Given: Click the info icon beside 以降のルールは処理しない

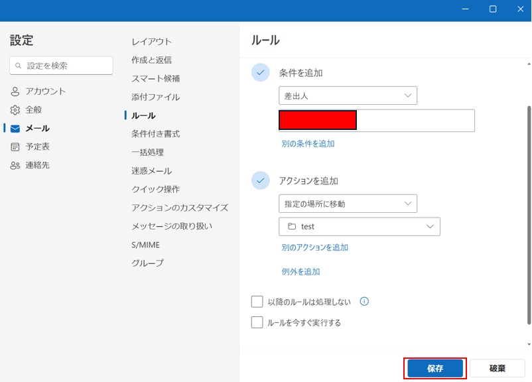Looking at the screenshot, I should tap(364, 301).
